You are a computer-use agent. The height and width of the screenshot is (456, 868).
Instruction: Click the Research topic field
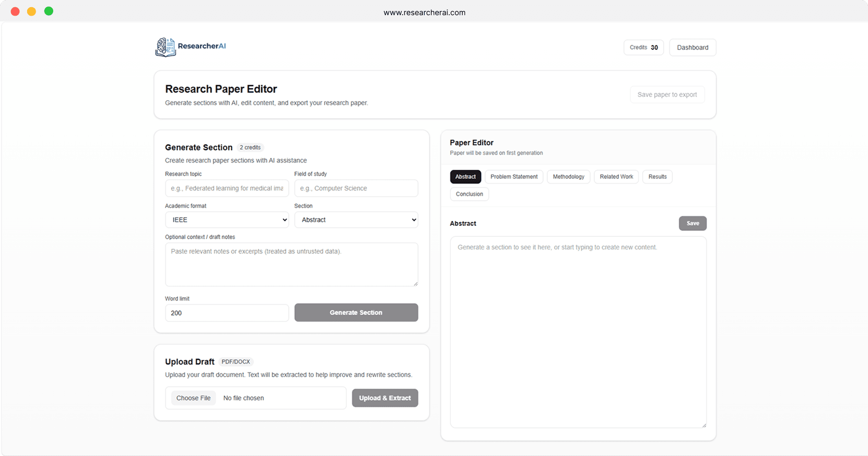tap(227, 188)
